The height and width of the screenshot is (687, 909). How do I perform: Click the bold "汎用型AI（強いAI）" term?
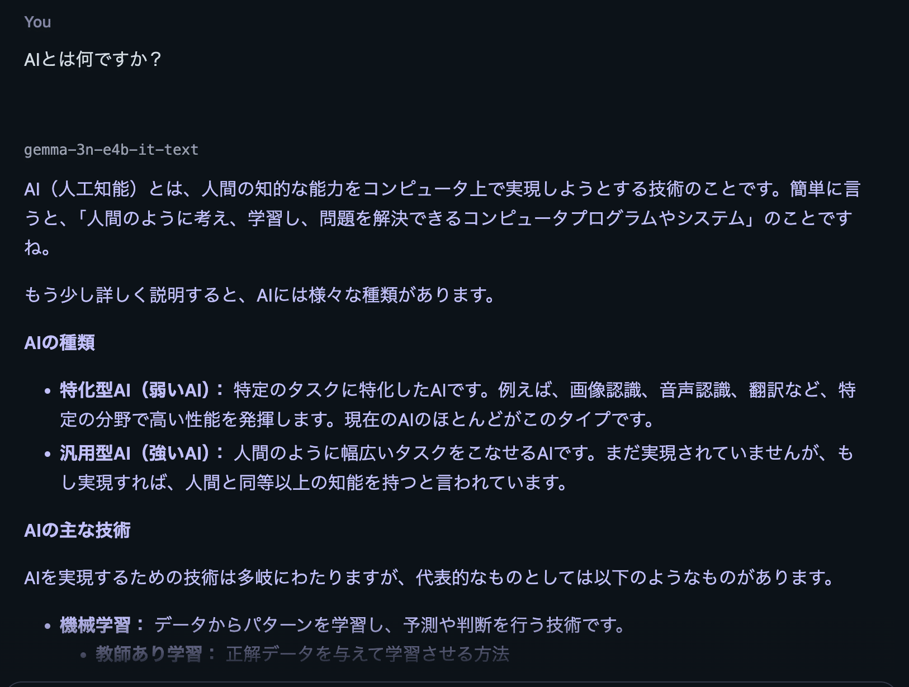(142, 453)
